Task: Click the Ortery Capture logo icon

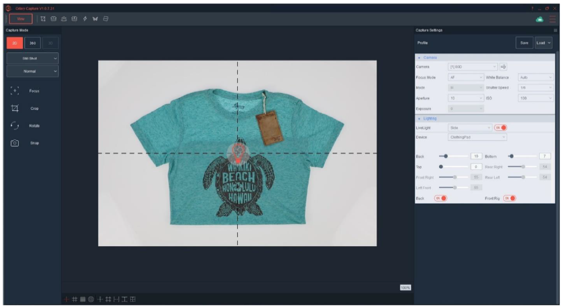Action: 9,9
